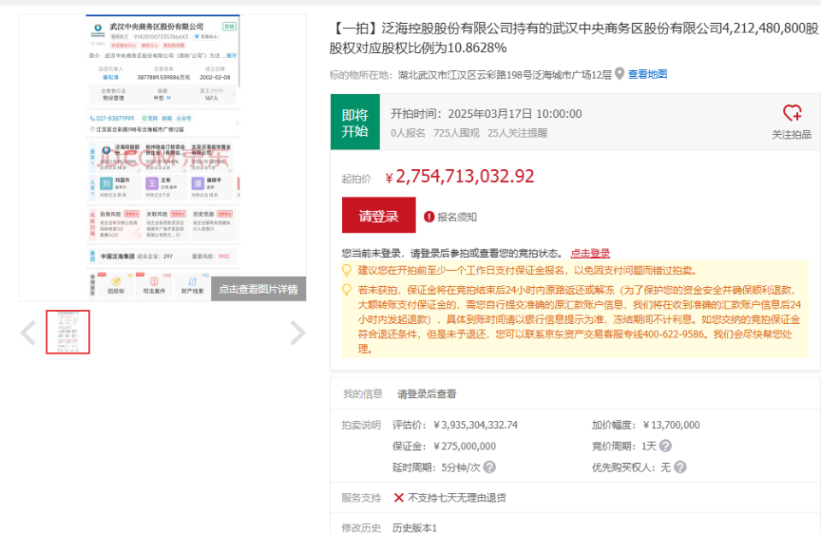The image size is (821, 534).
Task: Click the starting price ¥2,754,713,032.92
Action: [x=460, y=177]
